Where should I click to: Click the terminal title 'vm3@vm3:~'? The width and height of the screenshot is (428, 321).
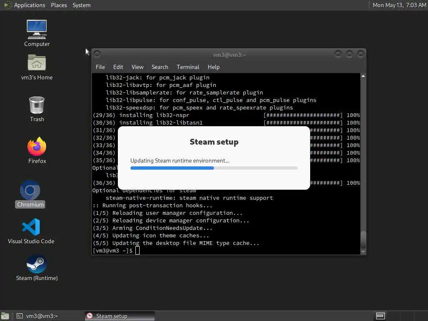(229, 55)
